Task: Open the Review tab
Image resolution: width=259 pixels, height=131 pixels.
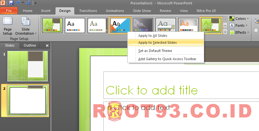Action: coord(165,11)
